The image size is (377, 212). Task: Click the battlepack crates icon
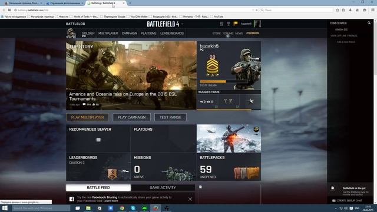246,173
